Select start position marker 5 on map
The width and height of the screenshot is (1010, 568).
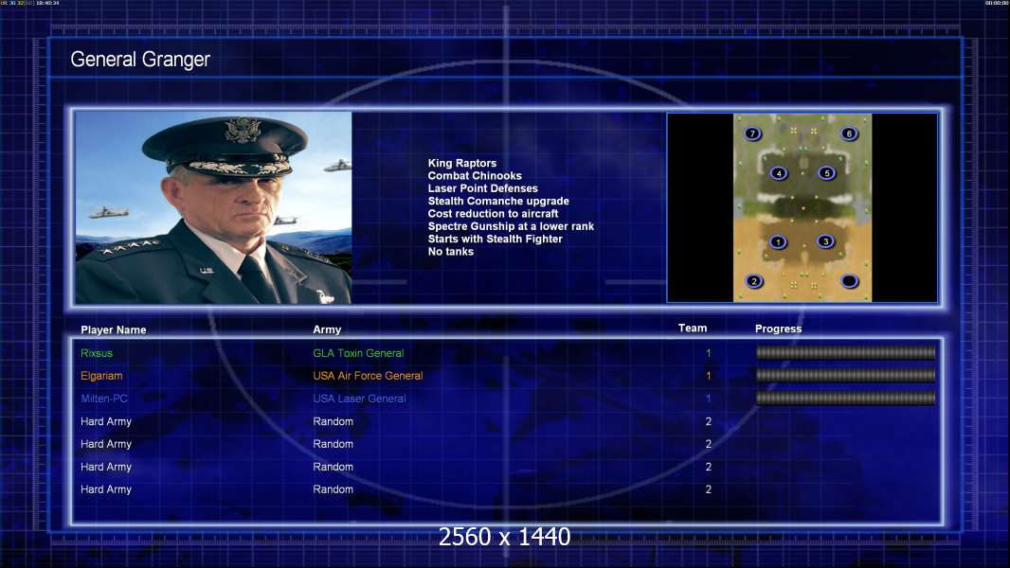(827, 173)
